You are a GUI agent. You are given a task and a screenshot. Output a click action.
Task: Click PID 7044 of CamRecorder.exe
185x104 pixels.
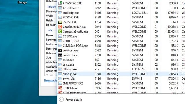(x=98, y=27)
